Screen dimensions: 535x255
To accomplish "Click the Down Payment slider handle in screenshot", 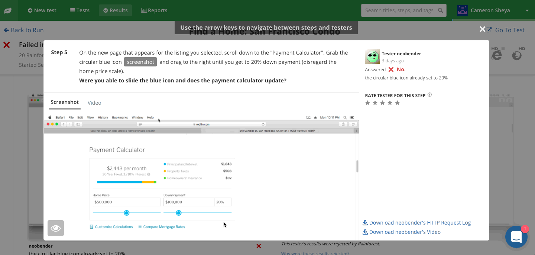I will coord(179,213).
